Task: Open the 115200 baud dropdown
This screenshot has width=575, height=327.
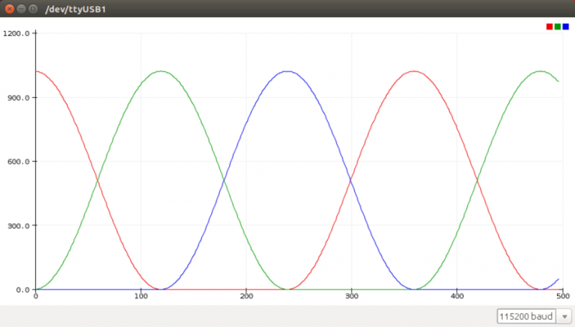Action: (534, 316)
